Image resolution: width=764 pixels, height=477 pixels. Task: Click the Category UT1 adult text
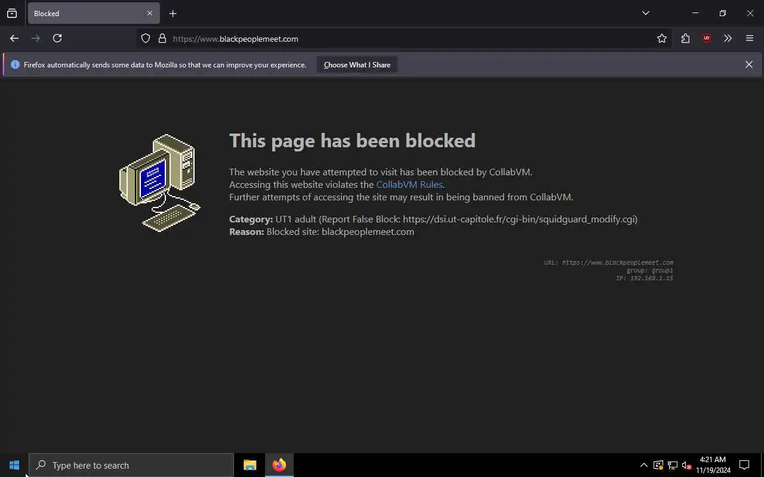pyautogui.click(x=433, y=219)
